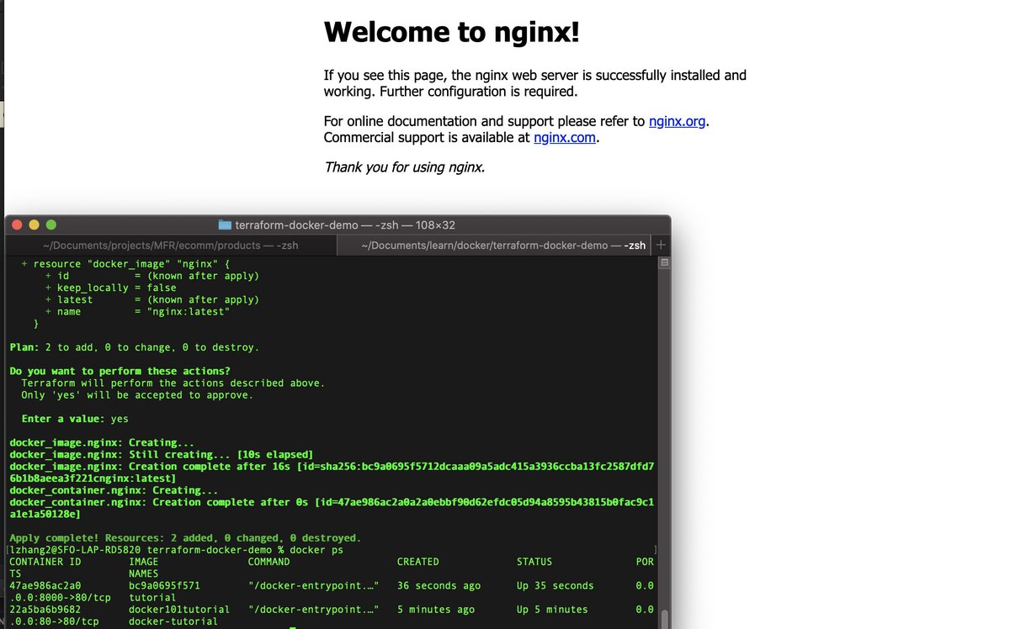The width and height of the screenshot is (1010, 629).
Task: Click the 'Thank you for using nginx.' text
Action: [404, 166]
